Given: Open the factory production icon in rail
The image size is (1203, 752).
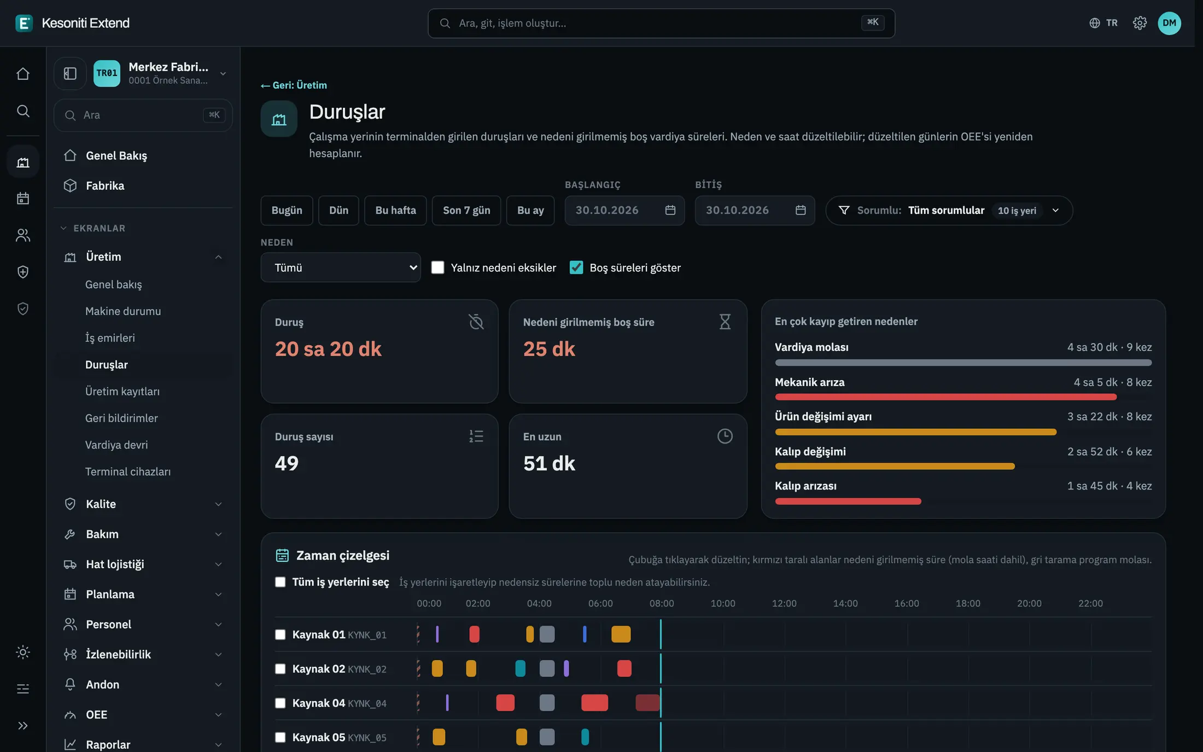Looking at the screenshot, I should coord(23,162).
